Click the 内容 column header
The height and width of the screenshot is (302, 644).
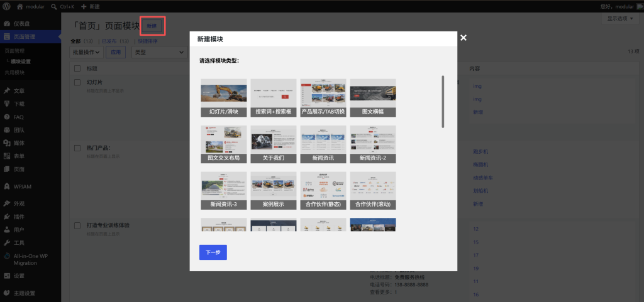point(475,68)
